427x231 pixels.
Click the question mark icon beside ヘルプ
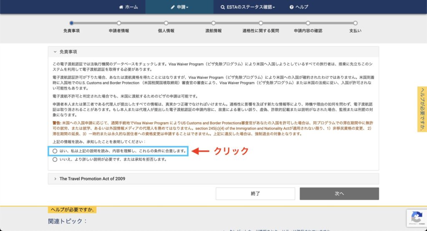291,7
